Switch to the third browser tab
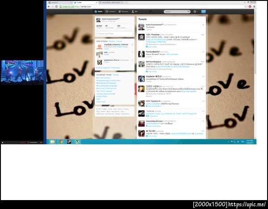 [x=111, y=3]
